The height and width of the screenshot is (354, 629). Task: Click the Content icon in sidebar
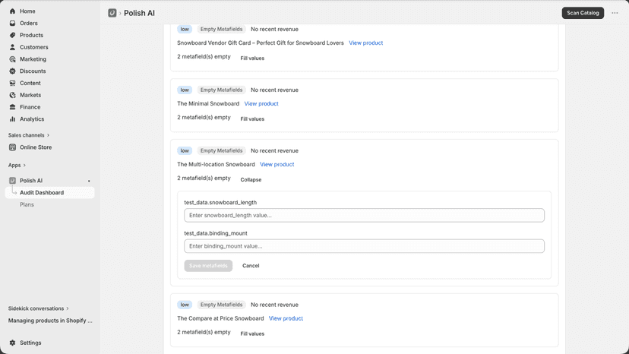pyautogui.click(x=12, y=83)
